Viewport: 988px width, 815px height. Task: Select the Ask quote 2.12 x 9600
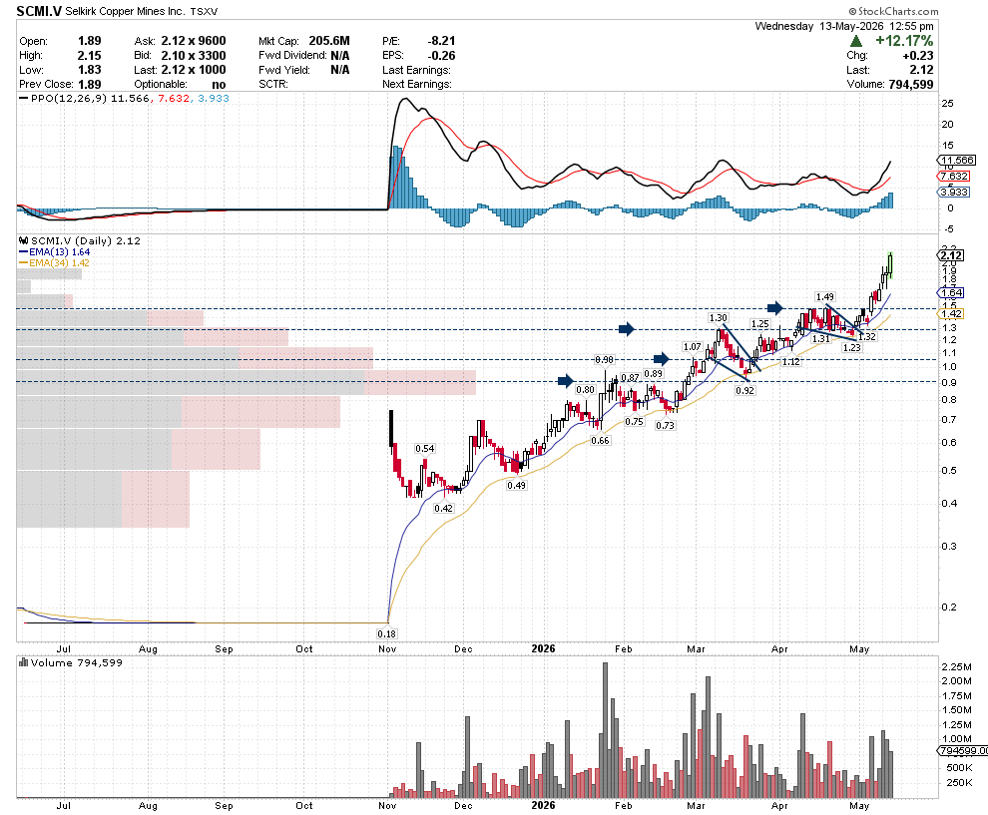[x=193, y=41]
